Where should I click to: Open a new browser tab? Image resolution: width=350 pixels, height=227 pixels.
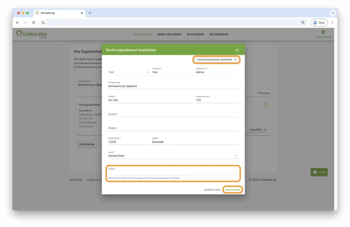(90, 13)
